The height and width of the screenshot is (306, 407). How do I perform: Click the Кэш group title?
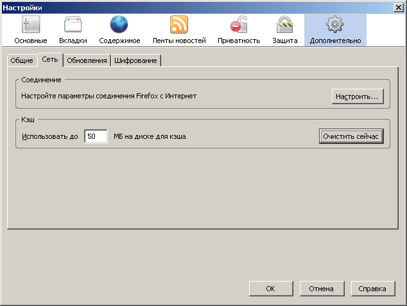click(x=28, y=120)
